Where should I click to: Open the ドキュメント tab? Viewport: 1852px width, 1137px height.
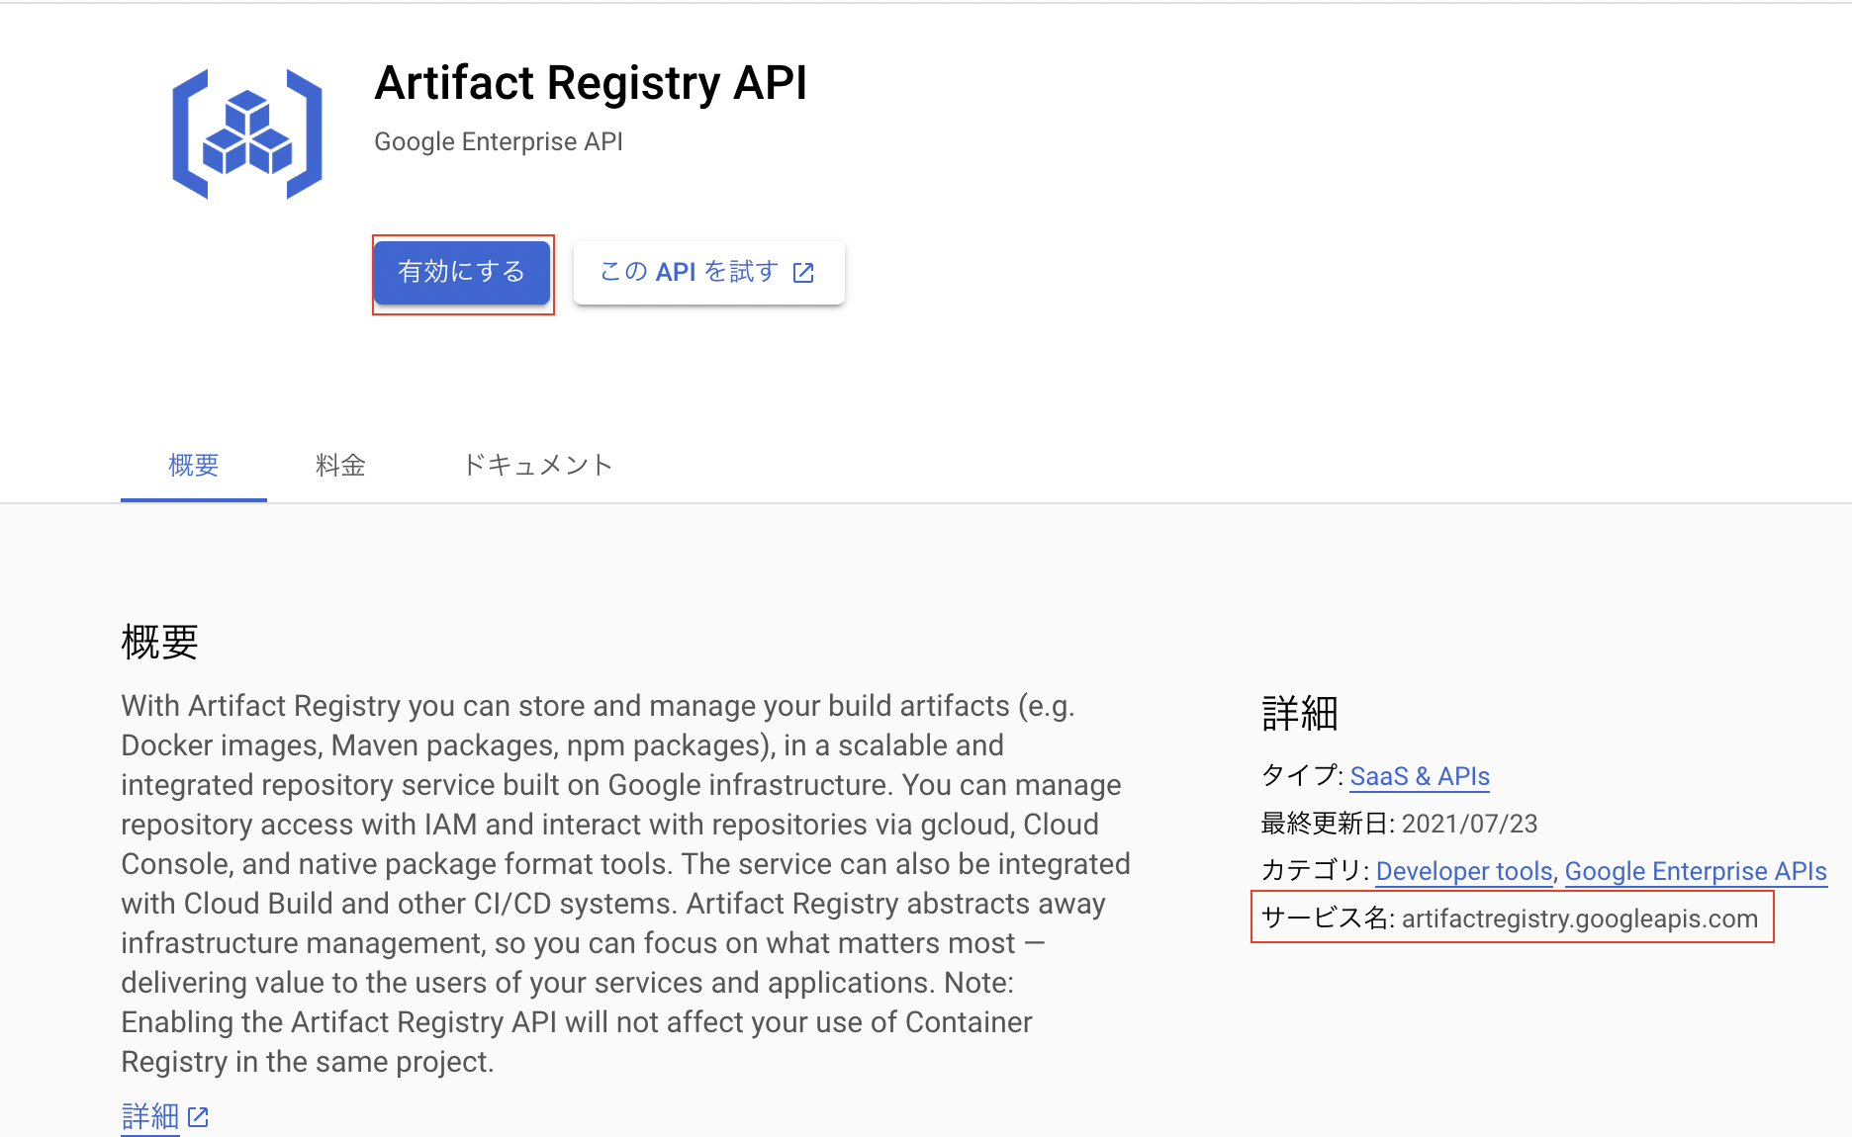click(537, 465)
